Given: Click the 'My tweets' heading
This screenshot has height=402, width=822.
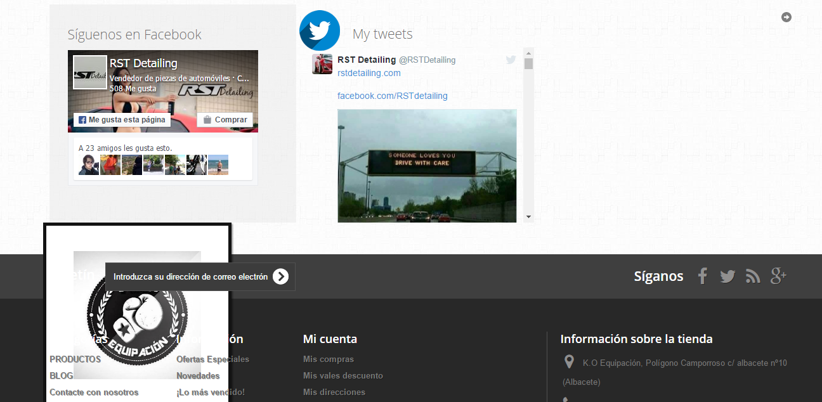Looking at the screenshot, I should pos(382,34).
